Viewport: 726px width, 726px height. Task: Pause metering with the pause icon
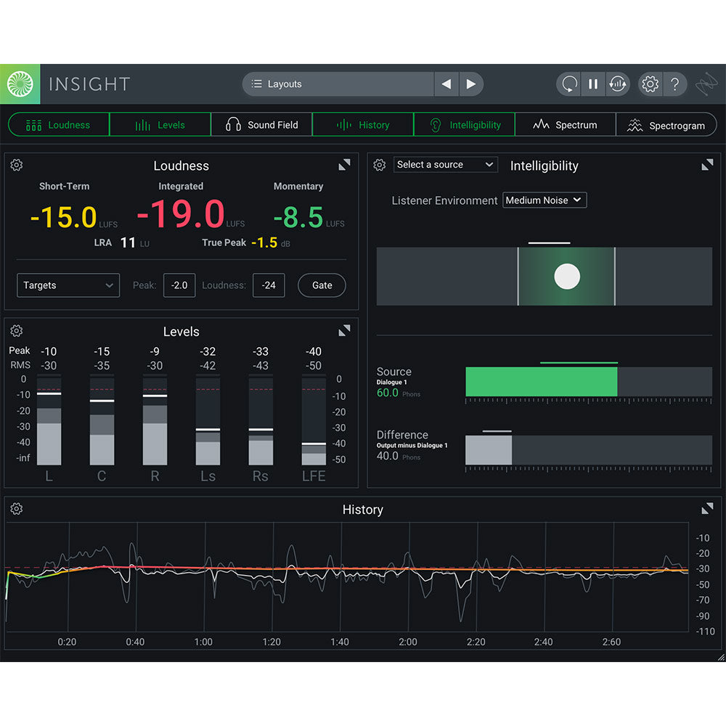pyautogui.click(x=592, y=84)
